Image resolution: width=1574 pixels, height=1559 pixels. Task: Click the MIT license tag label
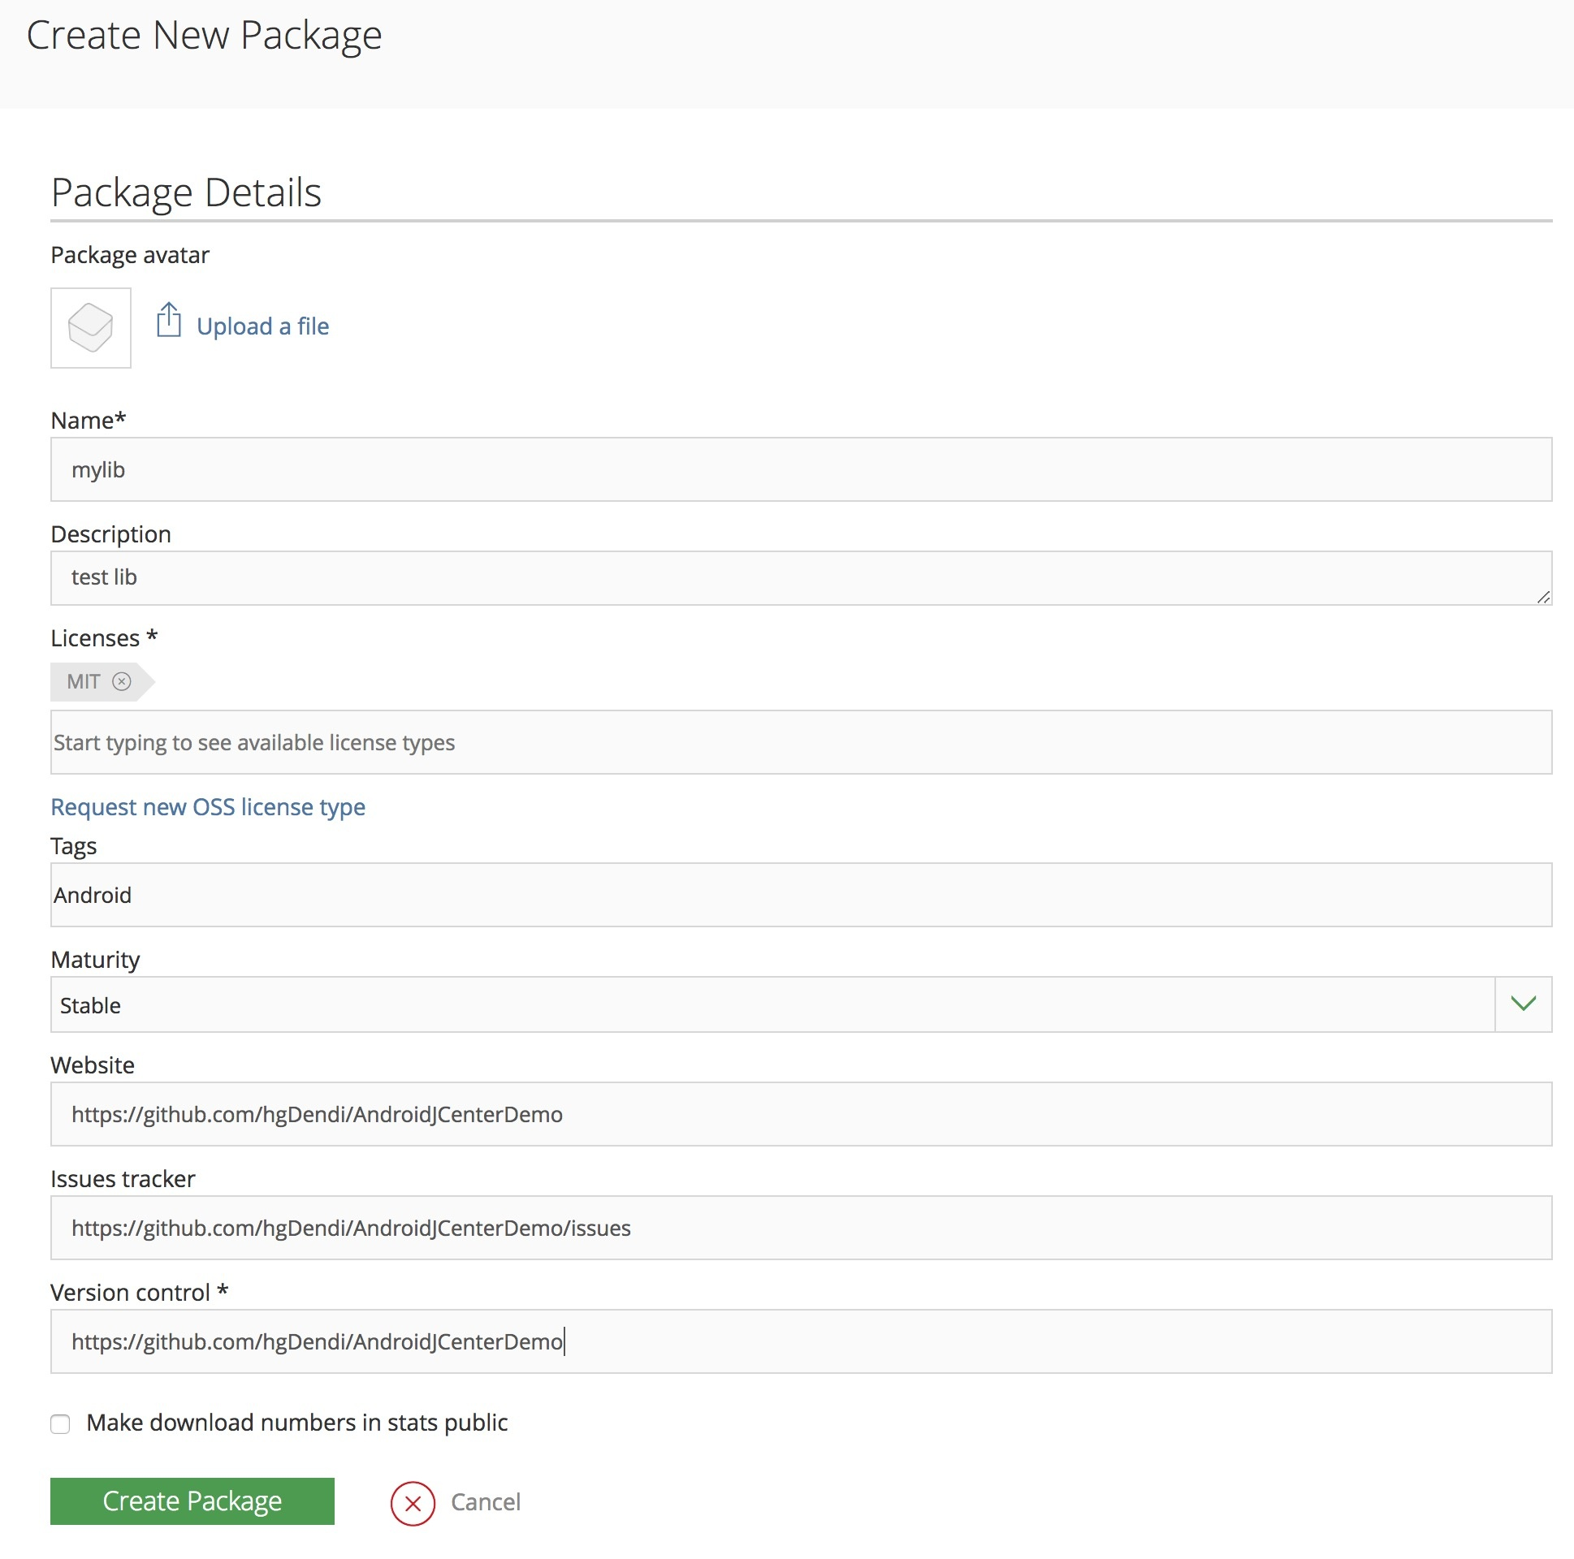(84, 682)
